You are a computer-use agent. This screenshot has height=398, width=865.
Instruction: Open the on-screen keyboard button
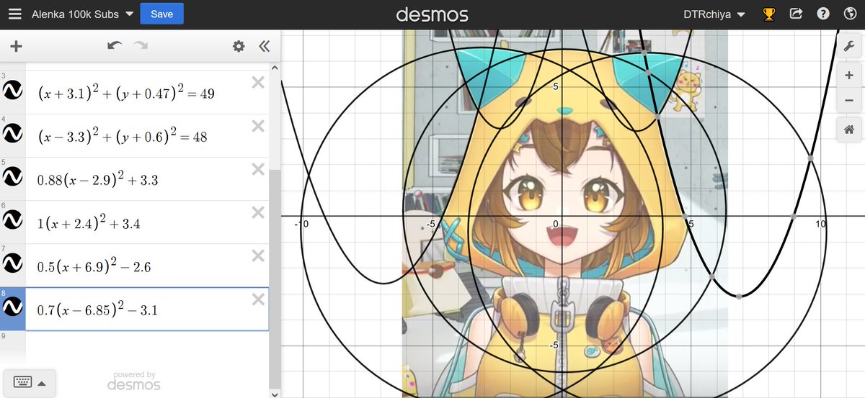tap(29, 382)
